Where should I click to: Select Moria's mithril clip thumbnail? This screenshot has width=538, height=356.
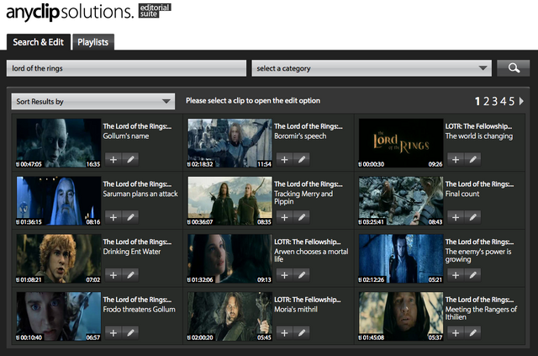coord(229,316)
